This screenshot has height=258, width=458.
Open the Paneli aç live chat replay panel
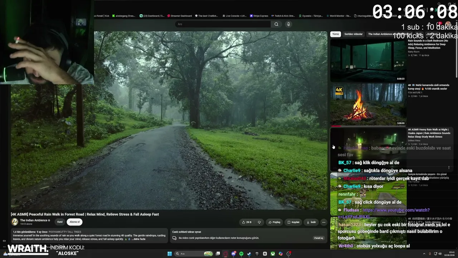(x=318, y=238)
